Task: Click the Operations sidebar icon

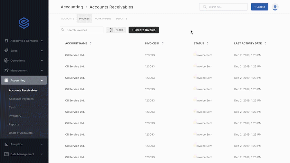Action: [x=6, y=61]
